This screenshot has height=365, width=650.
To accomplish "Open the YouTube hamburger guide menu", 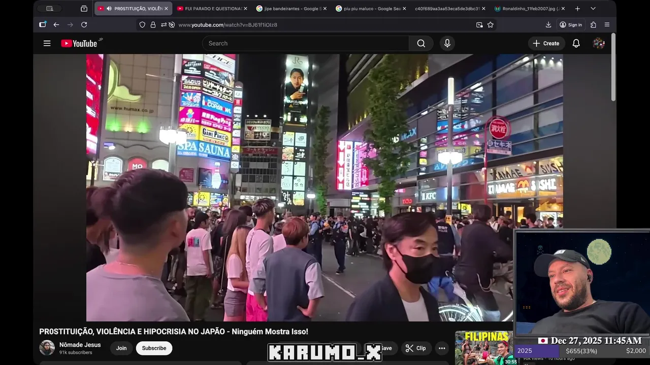I will point(47,44).
